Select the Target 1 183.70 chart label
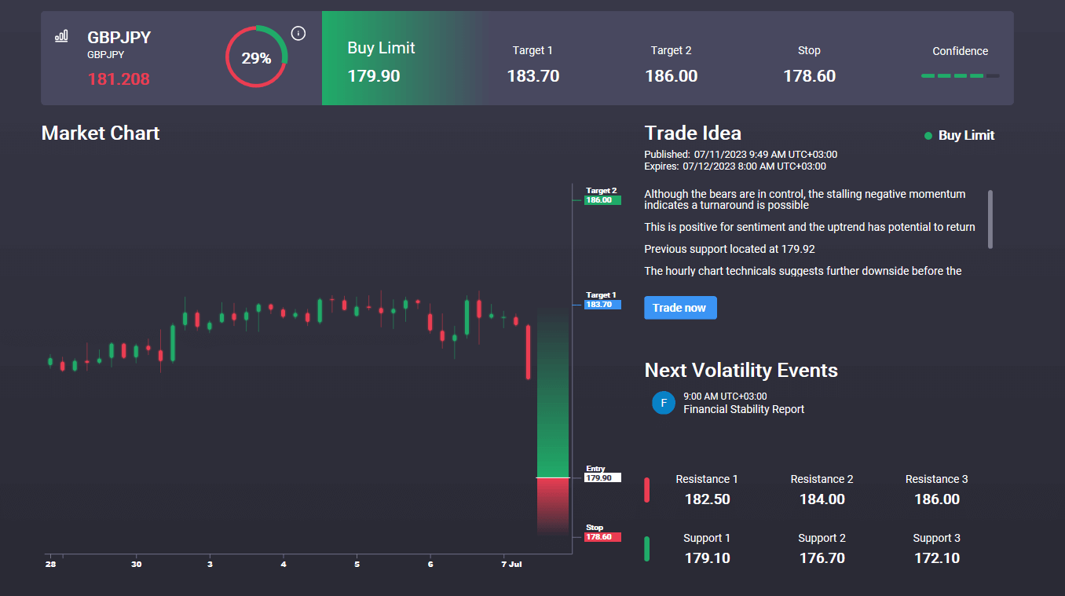The height and width of the screenshot is (596, 1065). (x=602, y=300)
